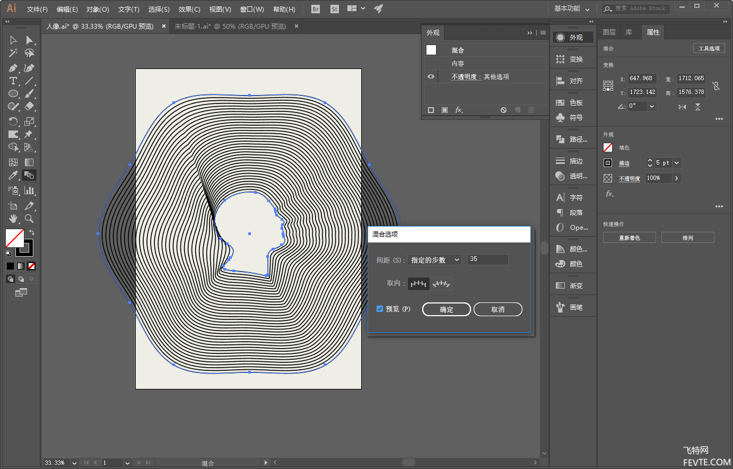Select the Rotate tool
Viewport: 733px width, 469px height.
(13, 121)
